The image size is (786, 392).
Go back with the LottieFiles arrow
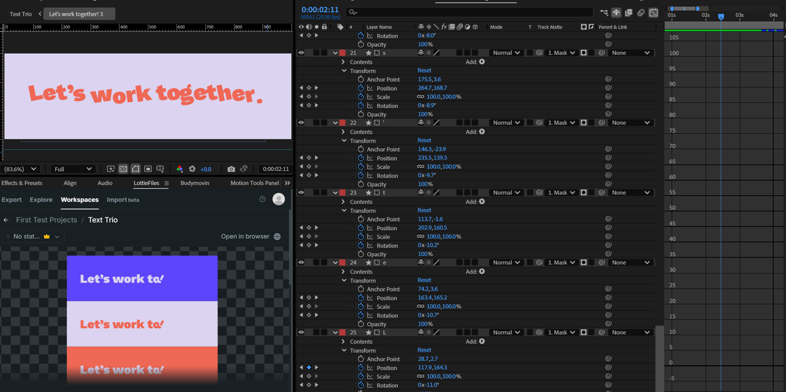coord(6,220)
